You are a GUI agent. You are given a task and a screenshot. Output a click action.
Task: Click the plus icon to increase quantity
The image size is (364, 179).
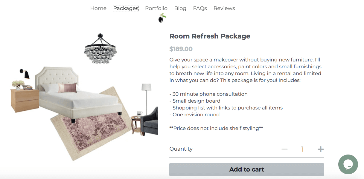(x=320, y=149)
